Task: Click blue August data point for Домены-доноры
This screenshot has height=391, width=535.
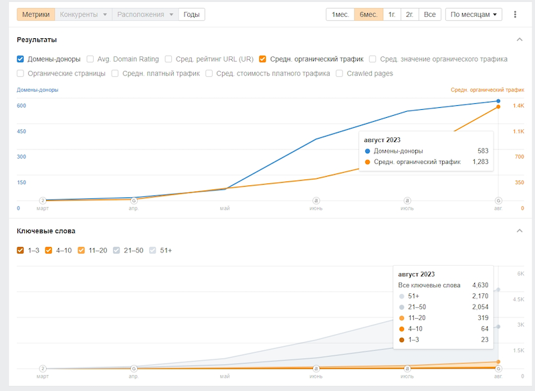Action: [x=498, y=101]
